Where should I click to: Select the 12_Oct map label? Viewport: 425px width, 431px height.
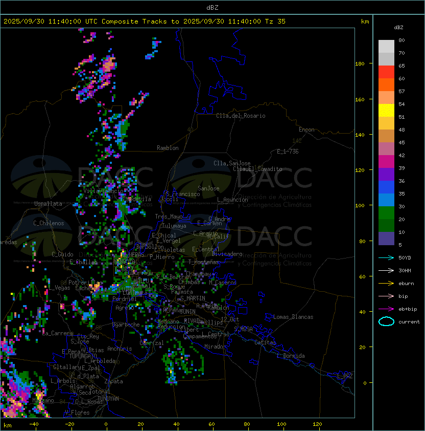click(230, 319)
